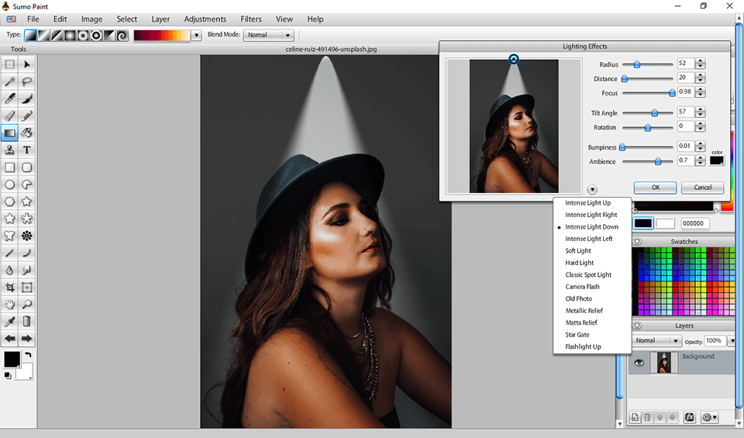
Task: Select the Text tool
Action: (x=27, y=150)
